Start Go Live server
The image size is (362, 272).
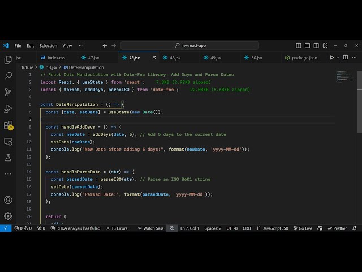[x=303, y=228]
